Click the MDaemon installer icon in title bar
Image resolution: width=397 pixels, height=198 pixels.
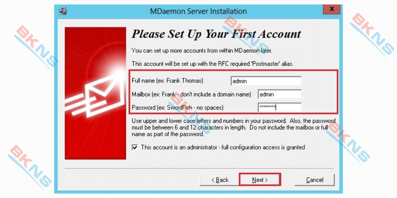63,11
